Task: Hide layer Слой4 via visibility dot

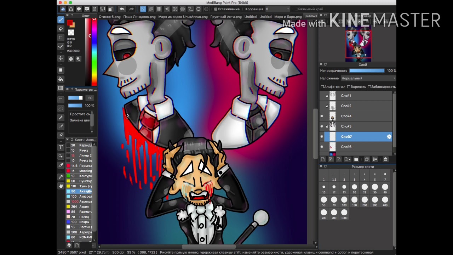Action: [322, 116]
